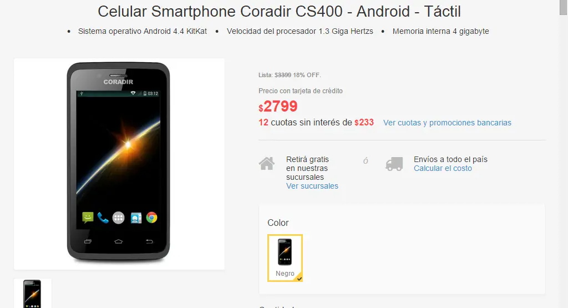The width and height of the screenshot is (568, 308).
Task: Open the Ver sucursales link
Action: [312, 186]
